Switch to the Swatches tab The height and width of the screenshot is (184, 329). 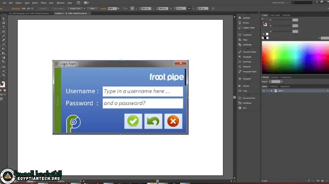pos(286,15)
